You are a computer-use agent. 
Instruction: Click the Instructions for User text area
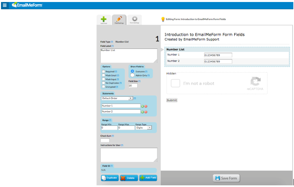pos(129,155)
